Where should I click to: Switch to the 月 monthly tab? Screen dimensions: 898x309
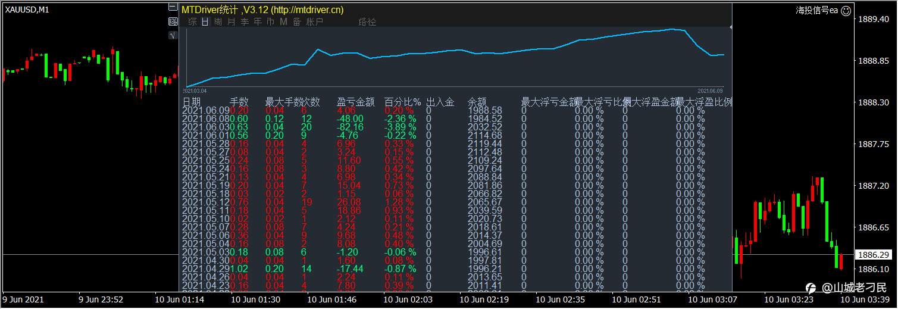231,22
